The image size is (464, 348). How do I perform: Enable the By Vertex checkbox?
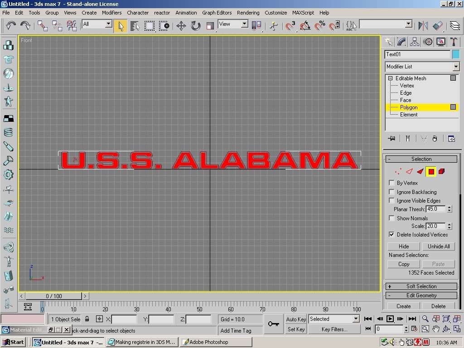[x=392, y=183]
